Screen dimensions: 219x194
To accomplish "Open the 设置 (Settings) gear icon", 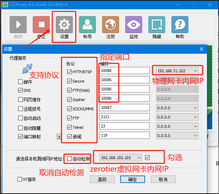I will 64,25.
